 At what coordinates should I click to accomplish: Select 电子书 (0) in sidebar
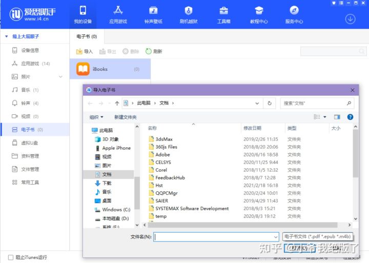click(35, 130)
